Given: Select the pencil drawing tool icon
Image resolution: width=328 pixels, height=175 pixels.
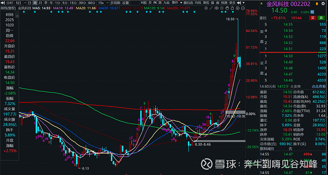Looking at the screenshot, I should tap(211, 8).
